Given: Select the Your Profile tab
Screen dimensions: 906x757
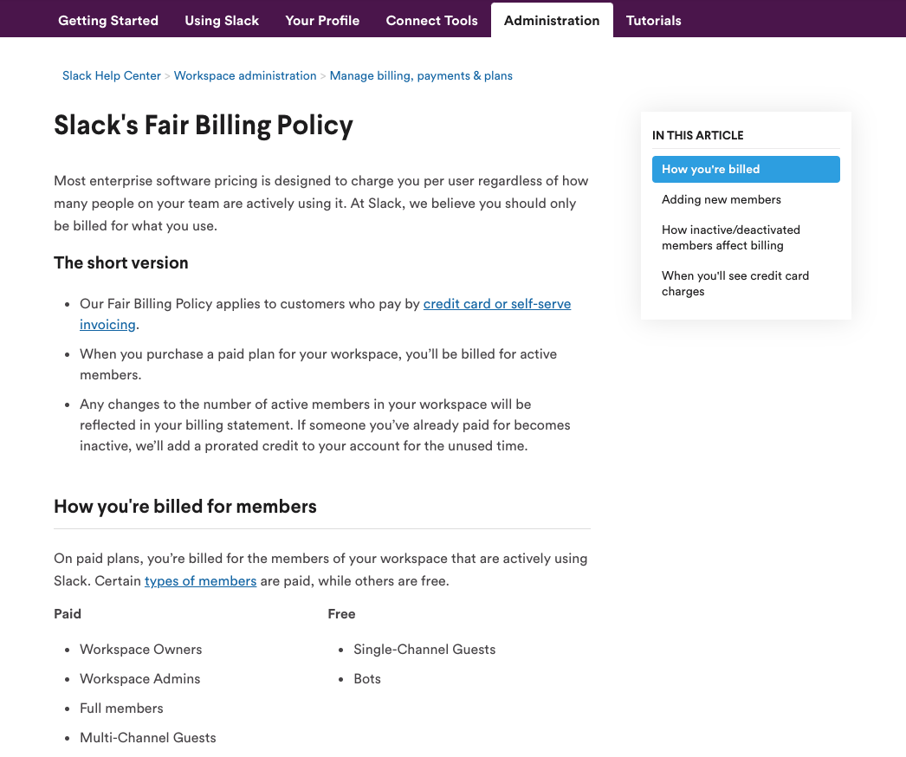Looking at the screenshot, I should point(321,20).
